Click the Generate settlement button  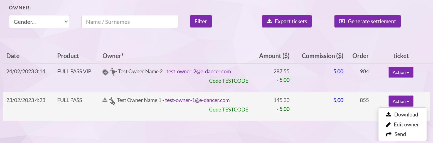pos(367,21)
